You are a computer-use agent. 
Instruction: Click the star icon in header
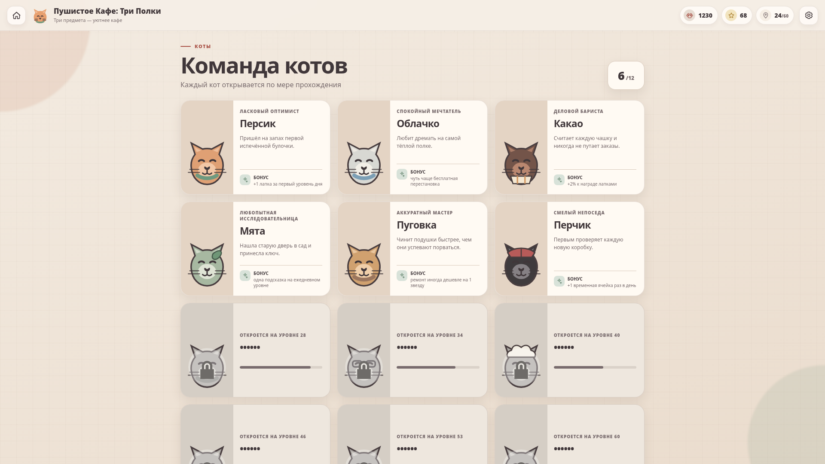coord(731,15)
